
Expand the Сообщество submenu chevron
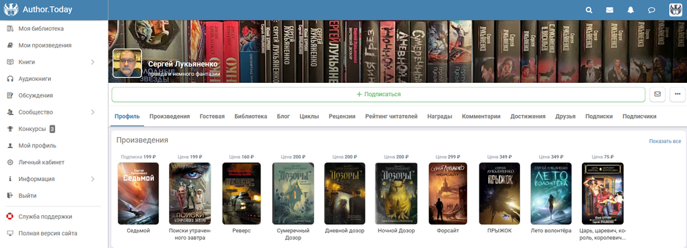coord(93,112)
